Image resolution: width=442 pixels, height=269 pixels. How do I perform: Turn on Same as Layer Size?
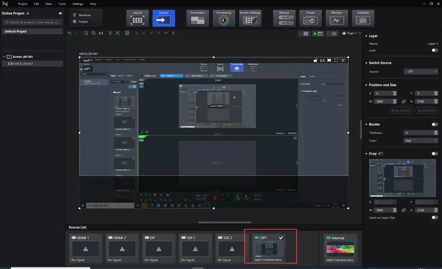point(434,217)
